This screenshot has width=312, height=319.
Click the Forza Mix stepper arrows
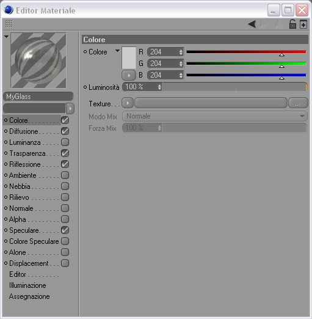[x=159, y=128]
